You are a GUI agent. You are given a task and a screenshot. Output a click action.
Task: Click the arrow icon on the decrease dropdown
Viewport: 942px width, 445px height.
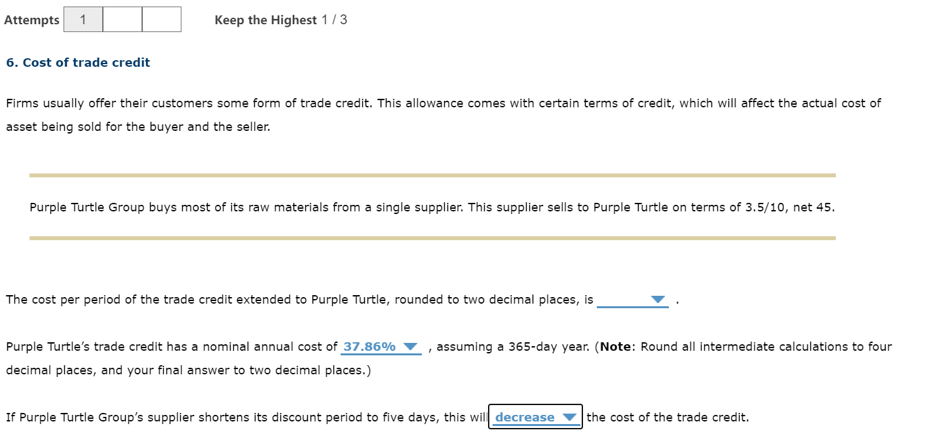(x=569, y=417)
